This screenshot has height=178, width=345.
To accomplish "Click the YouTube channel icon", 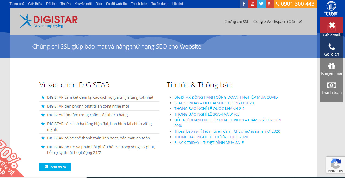I will pos(252,4).
